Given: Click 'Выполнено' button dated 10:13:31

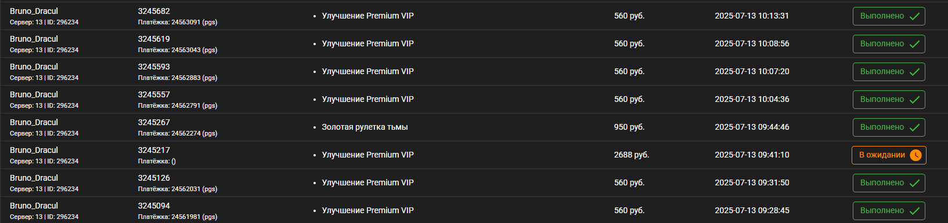Looking at the screenshot, I should click(x=889, y=16).
